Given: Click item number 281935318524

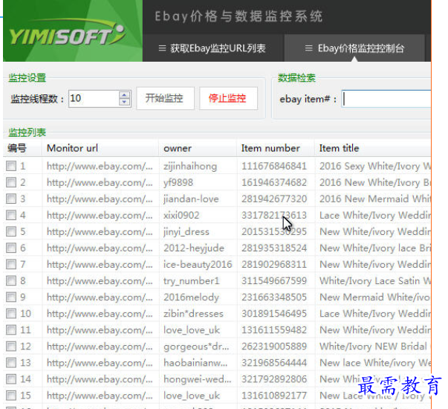Looking at the screenshot, I should pos(274,248).
